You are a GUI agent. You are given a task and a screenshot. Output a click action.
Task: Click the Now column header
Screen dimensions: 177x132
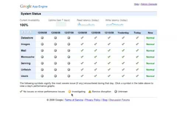click(150, 33)
